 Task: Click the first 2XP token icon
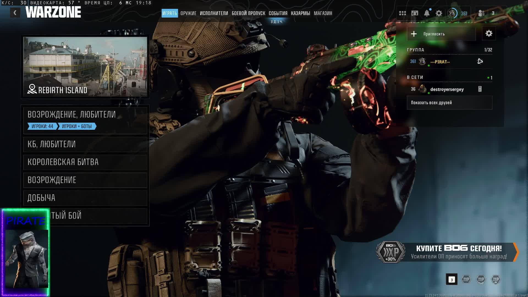tap(466, 279)
